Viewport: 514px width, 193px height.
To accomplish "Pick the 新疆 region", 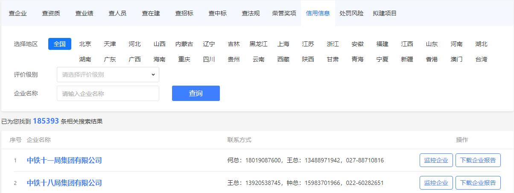I will 407,59.
